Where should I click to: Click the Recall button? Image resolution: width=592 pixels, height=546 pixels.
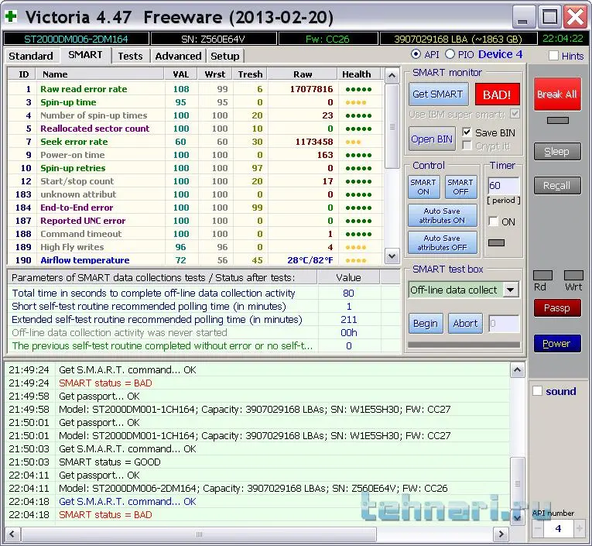557,186
